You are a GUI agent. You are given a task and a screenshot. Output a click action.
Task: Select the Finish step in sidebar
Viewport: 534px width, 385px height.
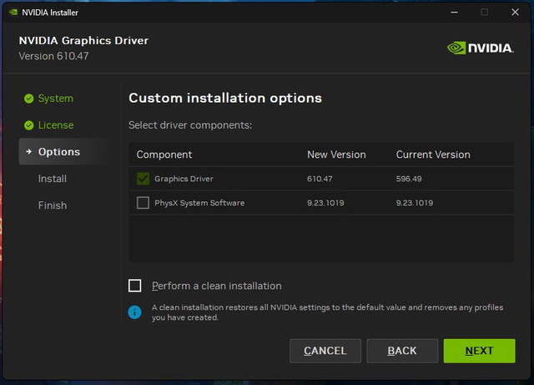53,205
